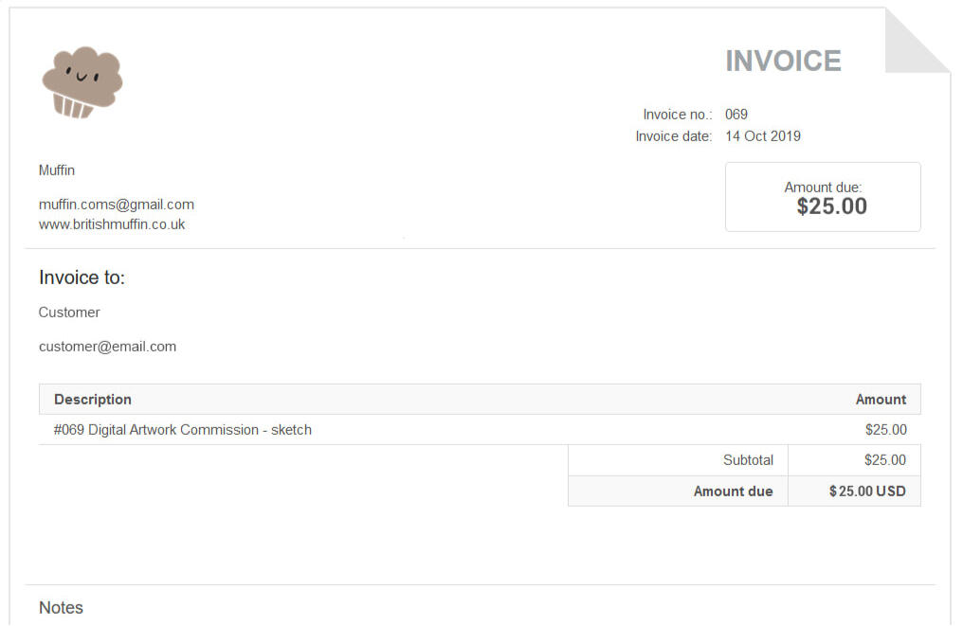Viewport: 963px width, 626px height.
Task: Click the line item amount $25.00
Action: (x=885, y=430)
